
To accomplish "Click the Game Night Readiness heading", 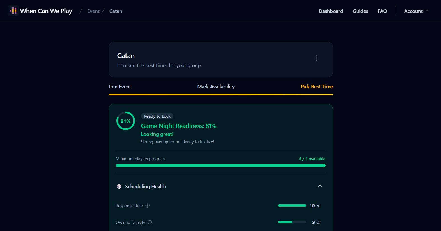I will 179,126.
